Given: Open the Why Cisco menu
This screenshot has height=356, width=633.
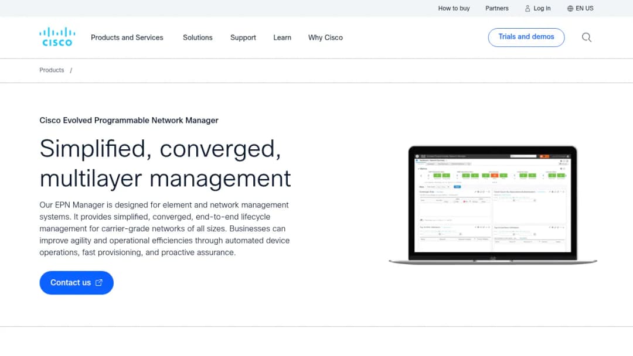Looking at the screenshot, I should click(325, 37).
